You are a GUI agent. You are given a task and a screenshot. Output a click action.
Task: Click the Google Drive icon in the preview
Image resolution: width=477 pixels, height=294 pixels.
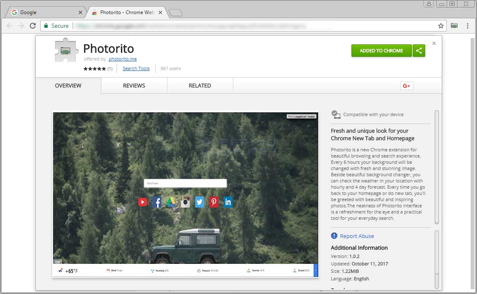pyautogui.click(x=171, y=202)
